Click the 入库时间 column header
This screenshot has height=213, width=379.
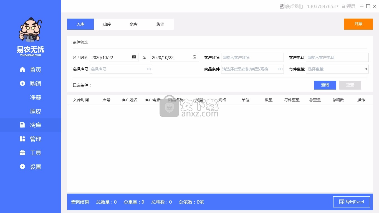(x=81, y=100)
